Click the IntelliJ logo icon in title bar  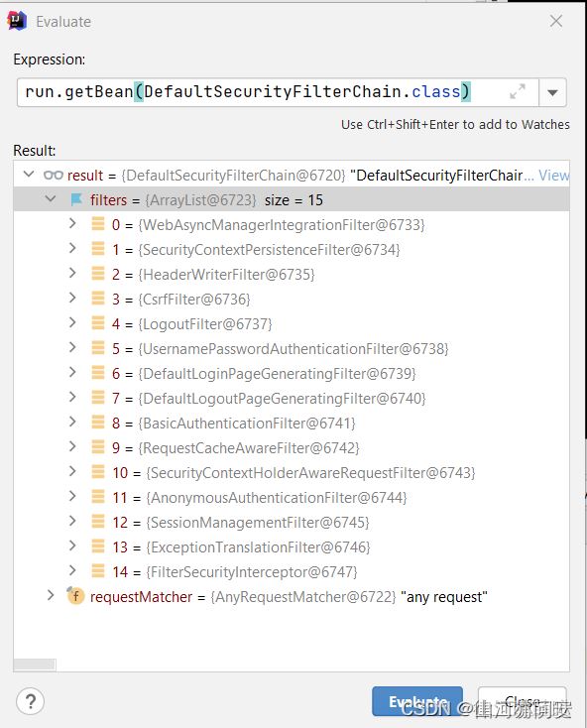click(x=17, y=21)
